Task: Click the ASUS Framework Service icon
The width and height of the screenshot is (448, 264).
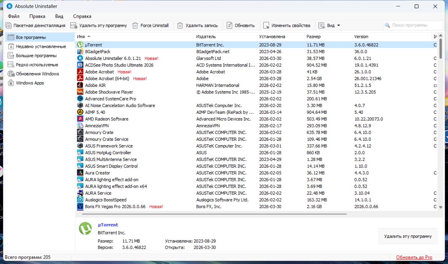Action: (80, 146)
